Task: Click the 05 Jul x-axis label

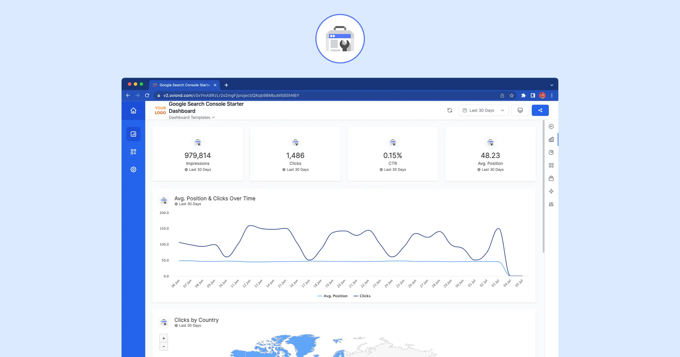Action: 519,283
